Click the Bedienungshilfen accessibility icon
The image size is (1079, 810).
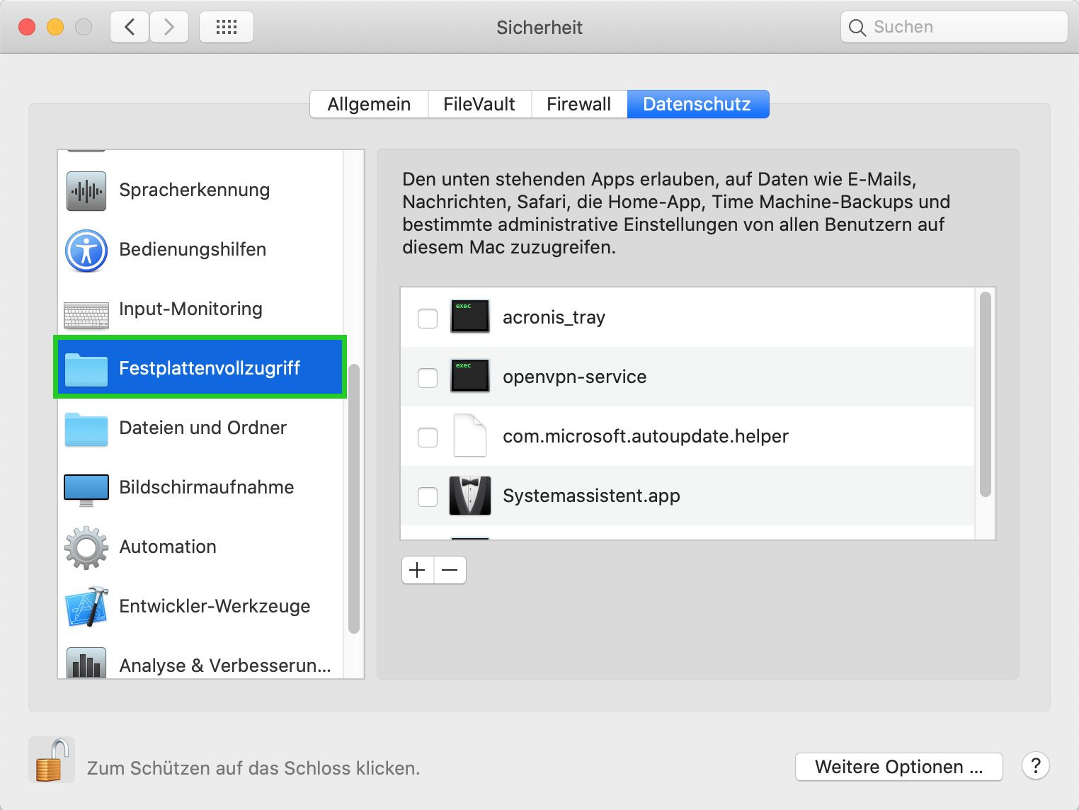(x=85, y=249)
